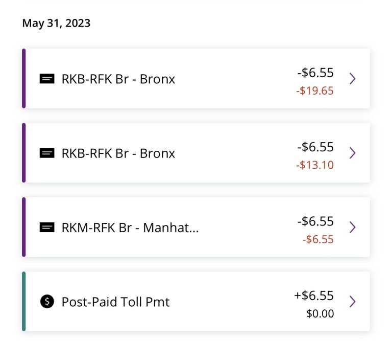The width and height of the screenshot is (392, 341).
Task: Click dollar coin icon on Post-Paid Toll Pmt
Action: [47, 301]
